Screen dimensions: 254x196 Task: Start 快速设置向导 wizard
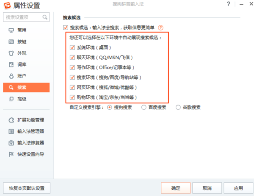coord(30,154)
